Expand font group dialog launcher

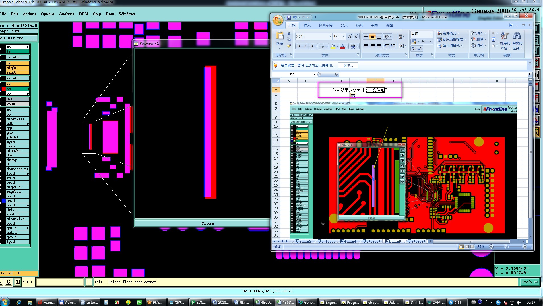click(x=358, y=55)
